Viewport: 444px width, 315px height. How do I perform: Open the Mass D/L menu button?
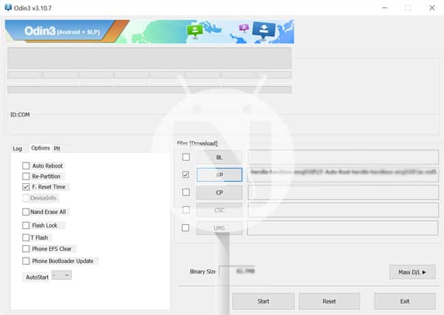[x=413, y=272]
